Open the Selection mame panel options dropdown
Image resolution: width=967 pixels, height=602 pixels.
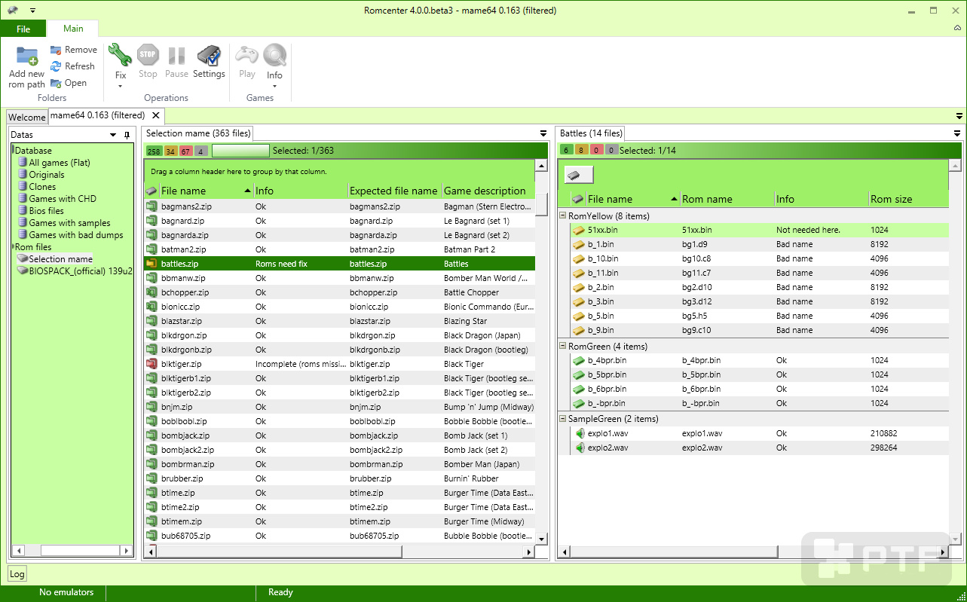(x=543, y=133)
